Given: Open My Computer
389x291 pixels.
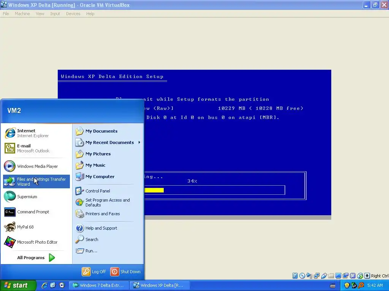Looking at the screenshot, I should (x=108, y=177).
